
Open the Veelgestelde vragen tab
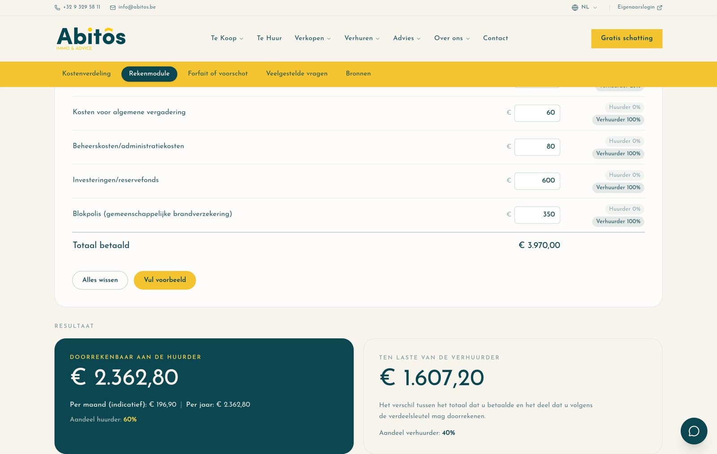coord(297,74)
